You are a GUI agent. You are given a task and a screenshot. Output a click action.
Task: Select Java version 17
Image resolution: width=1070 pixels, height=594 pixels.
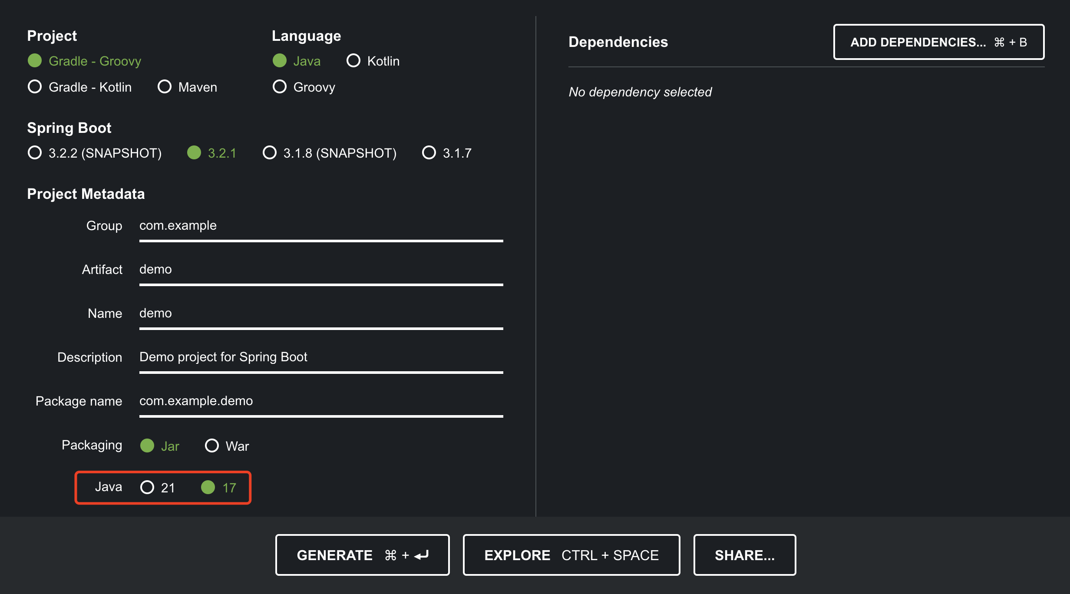(x=208, y=488)
